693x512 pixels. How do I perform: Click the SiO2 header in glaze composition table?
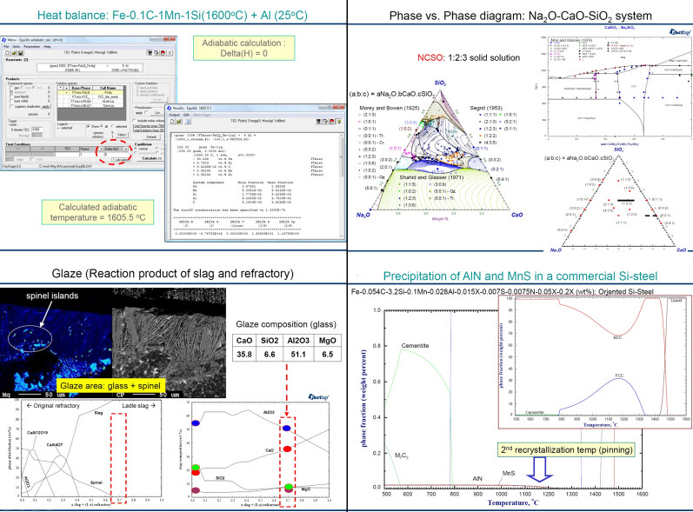270,340
